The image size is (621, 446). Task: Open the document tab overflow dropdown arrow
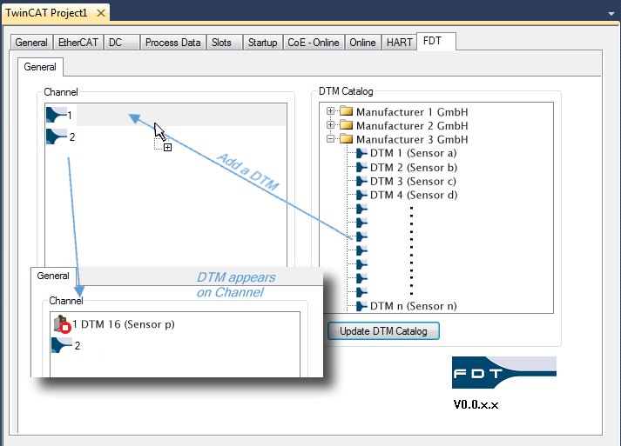coord(611,13)
